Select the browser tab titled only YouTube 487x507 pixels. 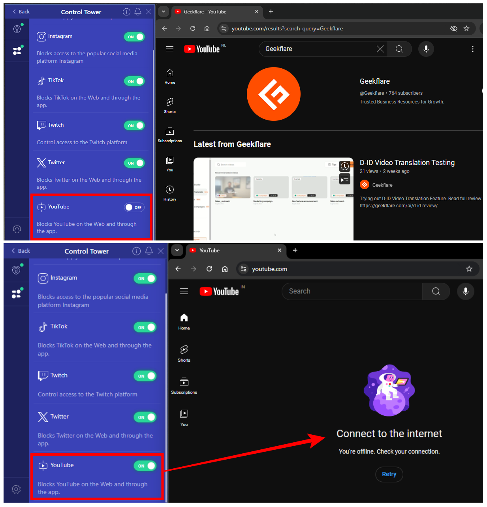coord(236,250)
